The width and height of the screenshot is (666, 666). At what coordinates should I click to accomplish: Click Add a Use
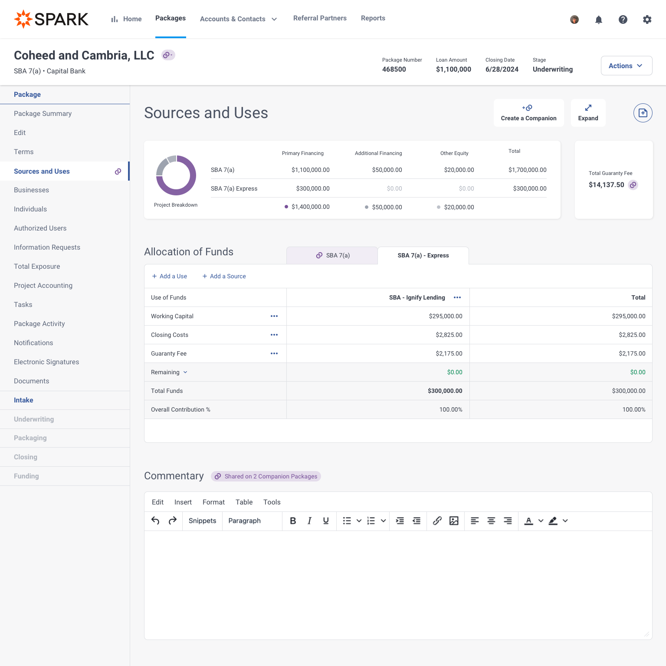[169, 276]
